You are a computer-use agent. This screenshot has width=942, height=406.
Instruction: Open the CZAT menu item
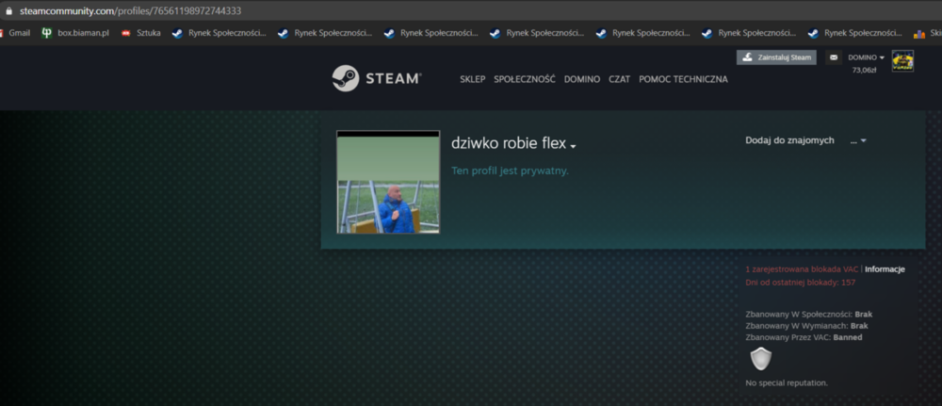[620, 79]
